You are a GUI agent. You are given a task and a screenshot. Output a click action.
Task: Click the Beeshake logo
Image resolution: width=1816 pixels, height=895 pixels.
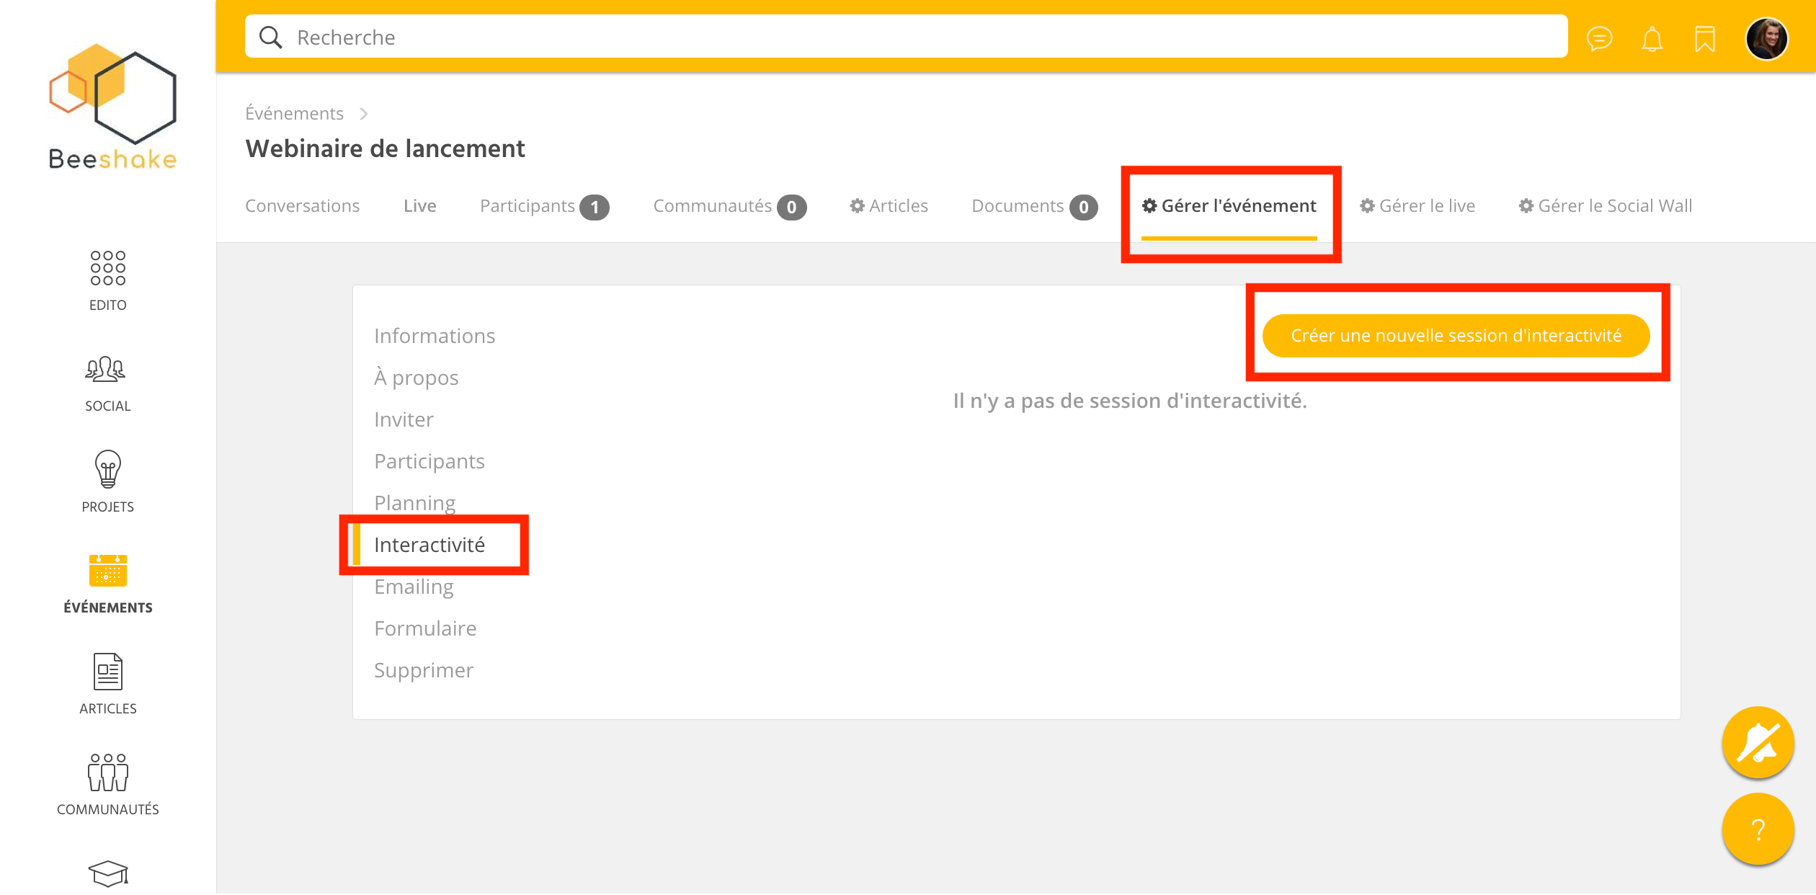pos(112,107)
